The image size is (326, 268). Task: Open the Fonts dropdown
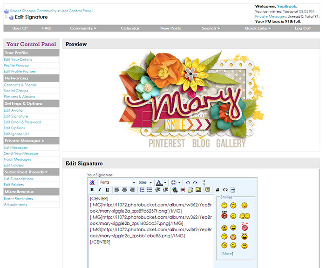click(117, 182)
